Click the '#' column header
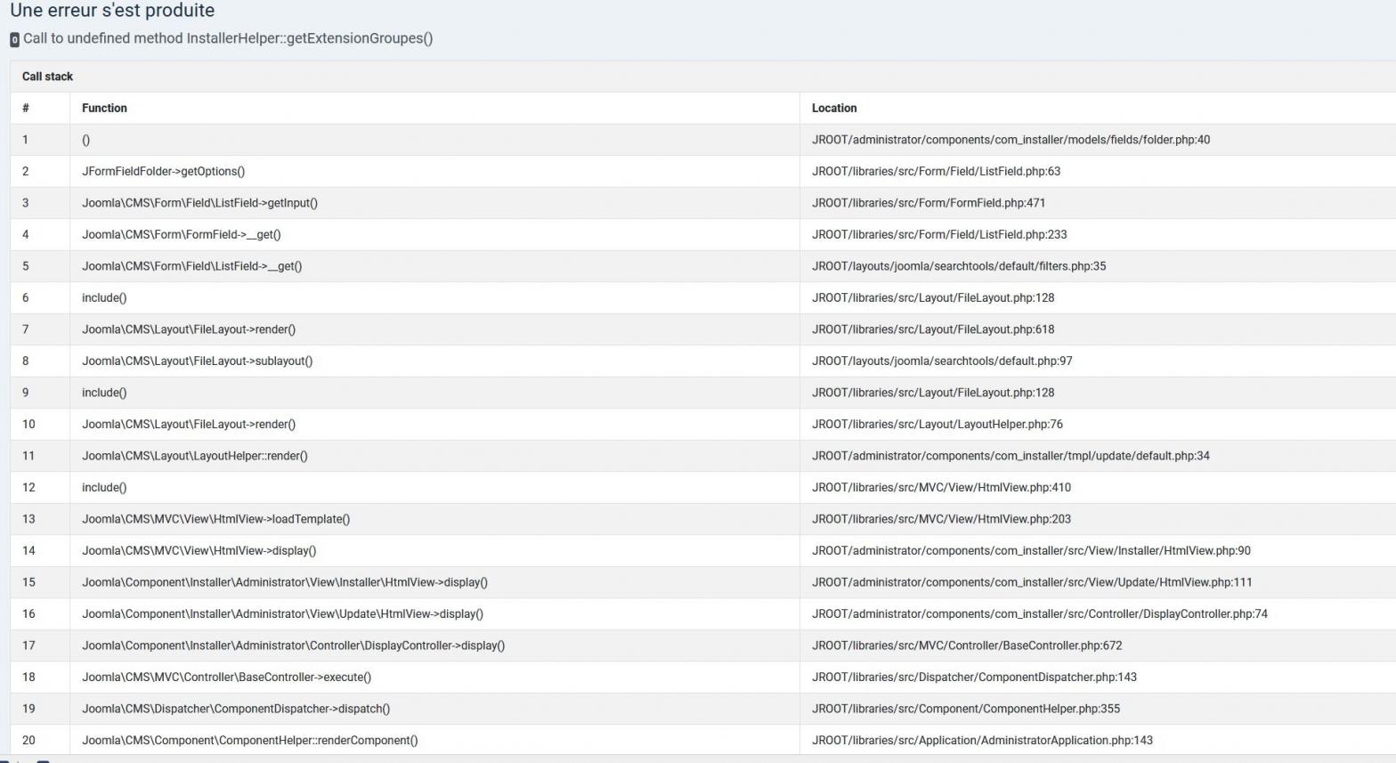Image resolution: width=1396 pixels, height=763 pixels. [26, 108]
